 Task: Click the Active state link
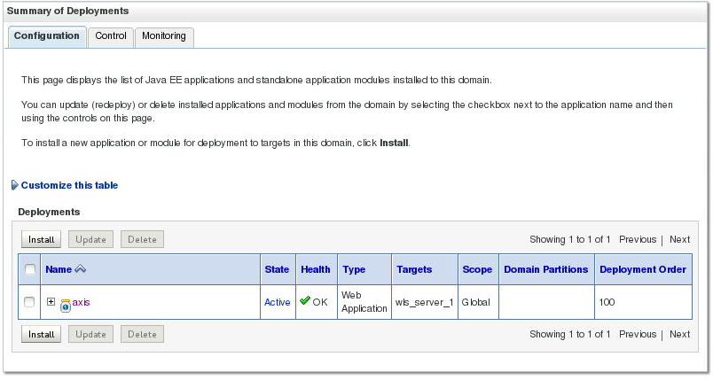pos(278,302)
